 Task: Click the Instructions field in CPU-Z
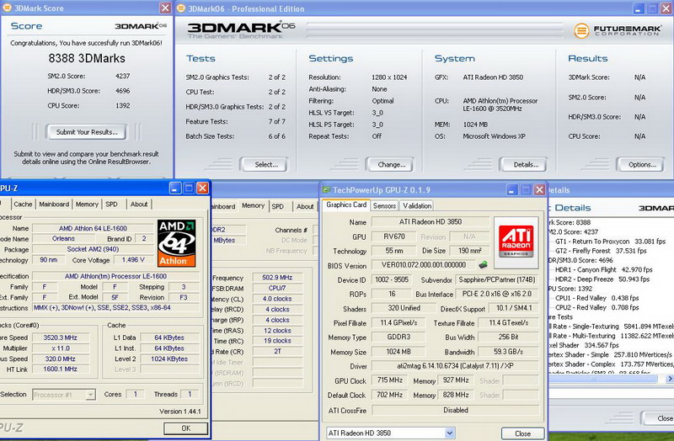pyautogui.click(x=115, y=307)
